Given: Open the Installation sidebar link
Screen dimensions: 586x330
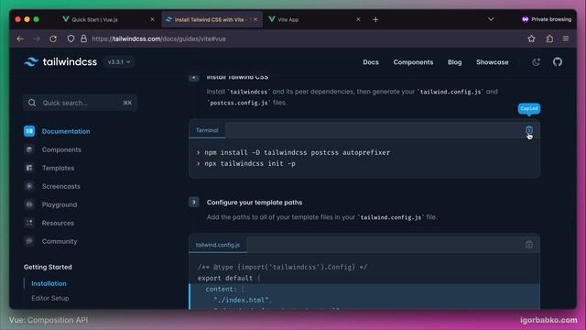Looking at the screenshot, I should (49, 283).
